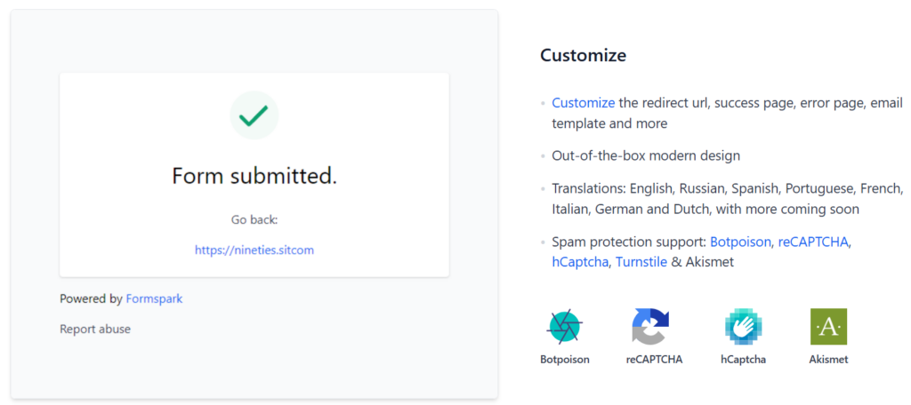
Task: Follow the hCaptcha text link
Action: pyautogui.click(x=580, y=262)
